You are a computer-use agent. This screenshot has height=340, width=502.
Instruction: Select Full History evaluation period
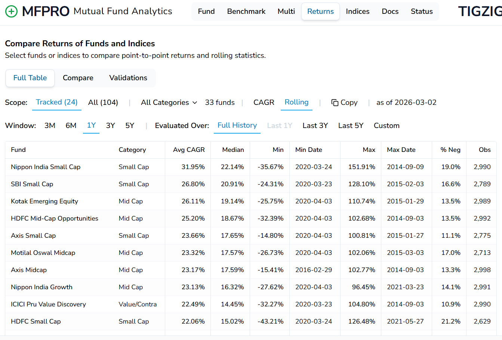pos(237,126)
